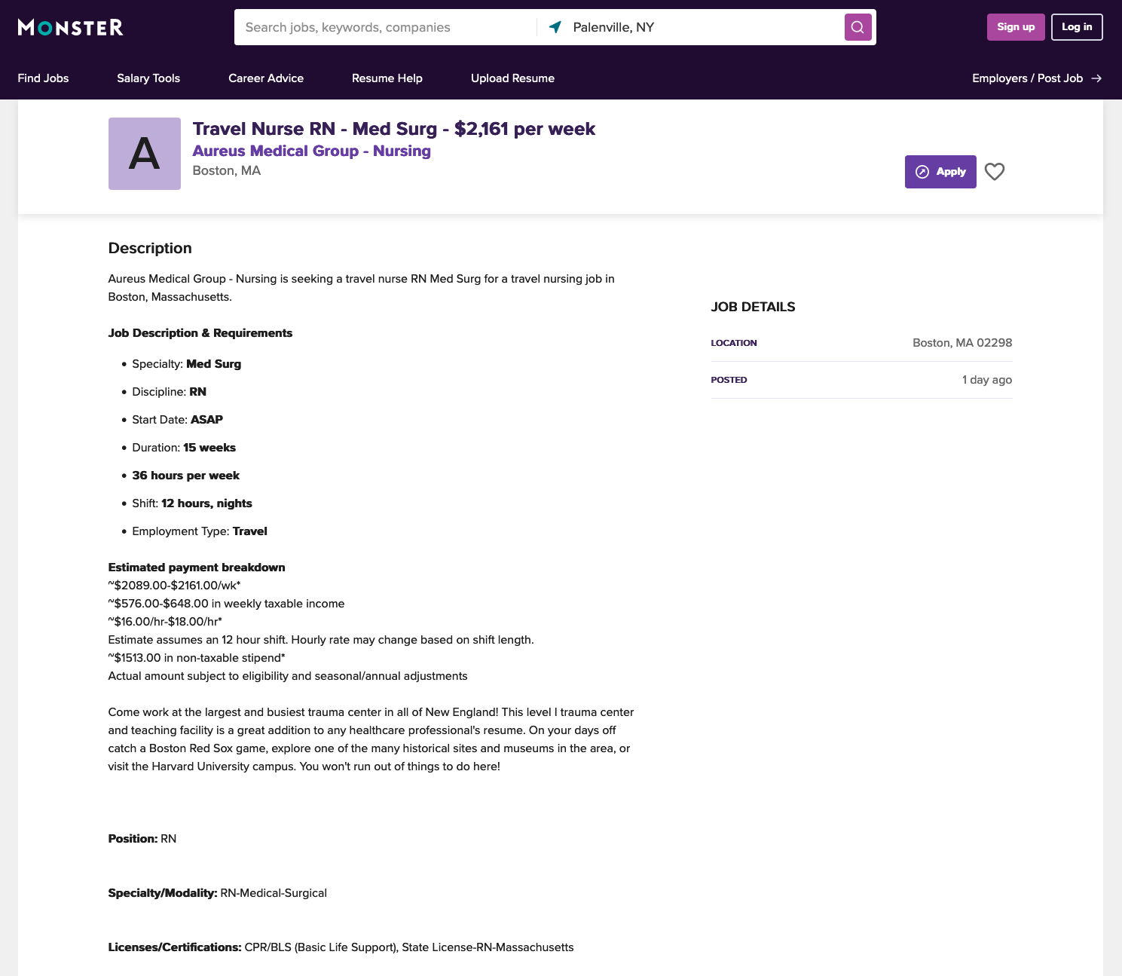Viewport: 1122px width, 976px height.
Task: Click the Log in button
Action: click(x=1077, y=27)
